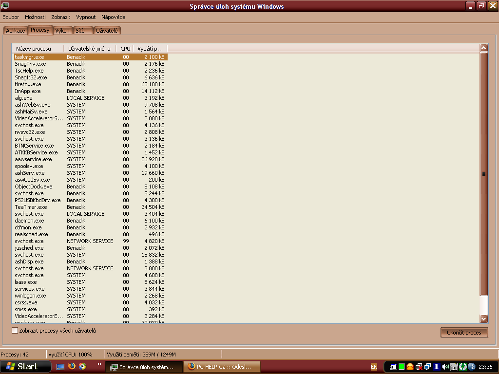This screenshot has width=499, height=374.
Task: Select the nvsvc32.exe process row
Action: [90, 132]
